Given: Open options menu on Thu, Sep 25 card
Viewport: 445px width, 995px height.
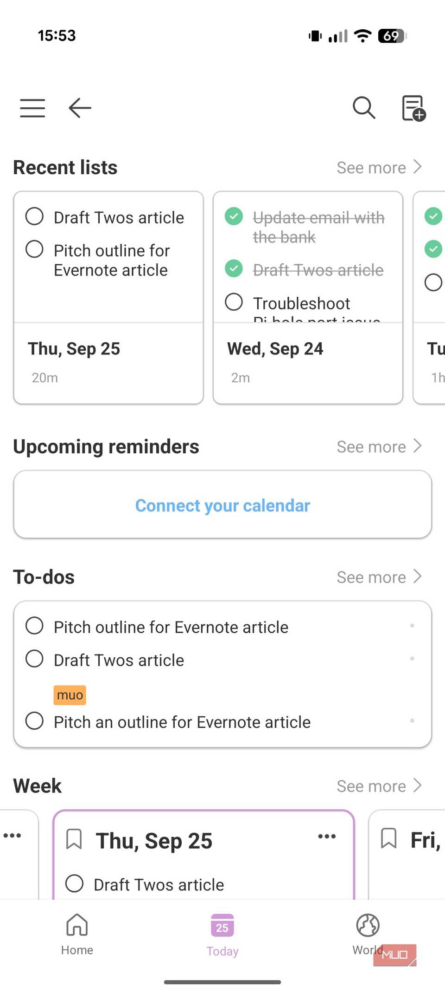Looking at the screenshot, I should (327, 837).
